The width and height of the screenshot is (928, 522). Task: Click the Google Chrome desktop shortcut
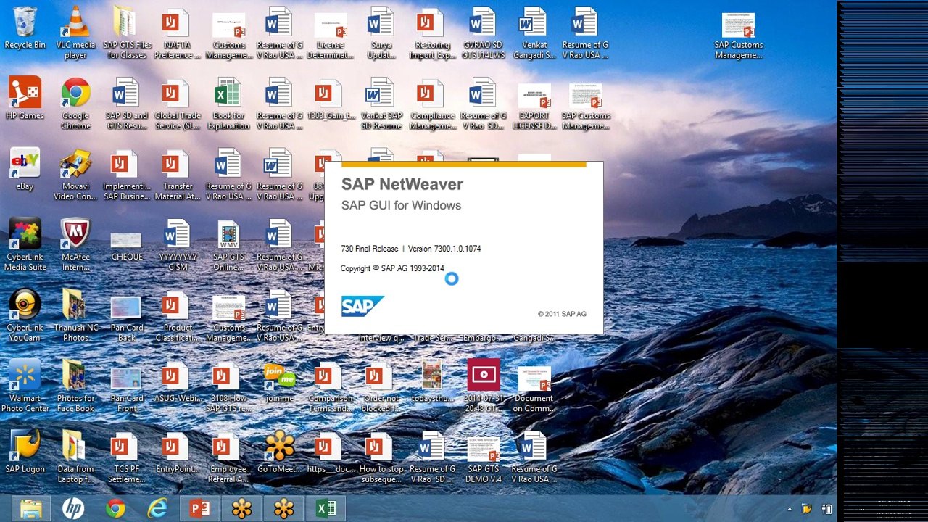point(75,104)
